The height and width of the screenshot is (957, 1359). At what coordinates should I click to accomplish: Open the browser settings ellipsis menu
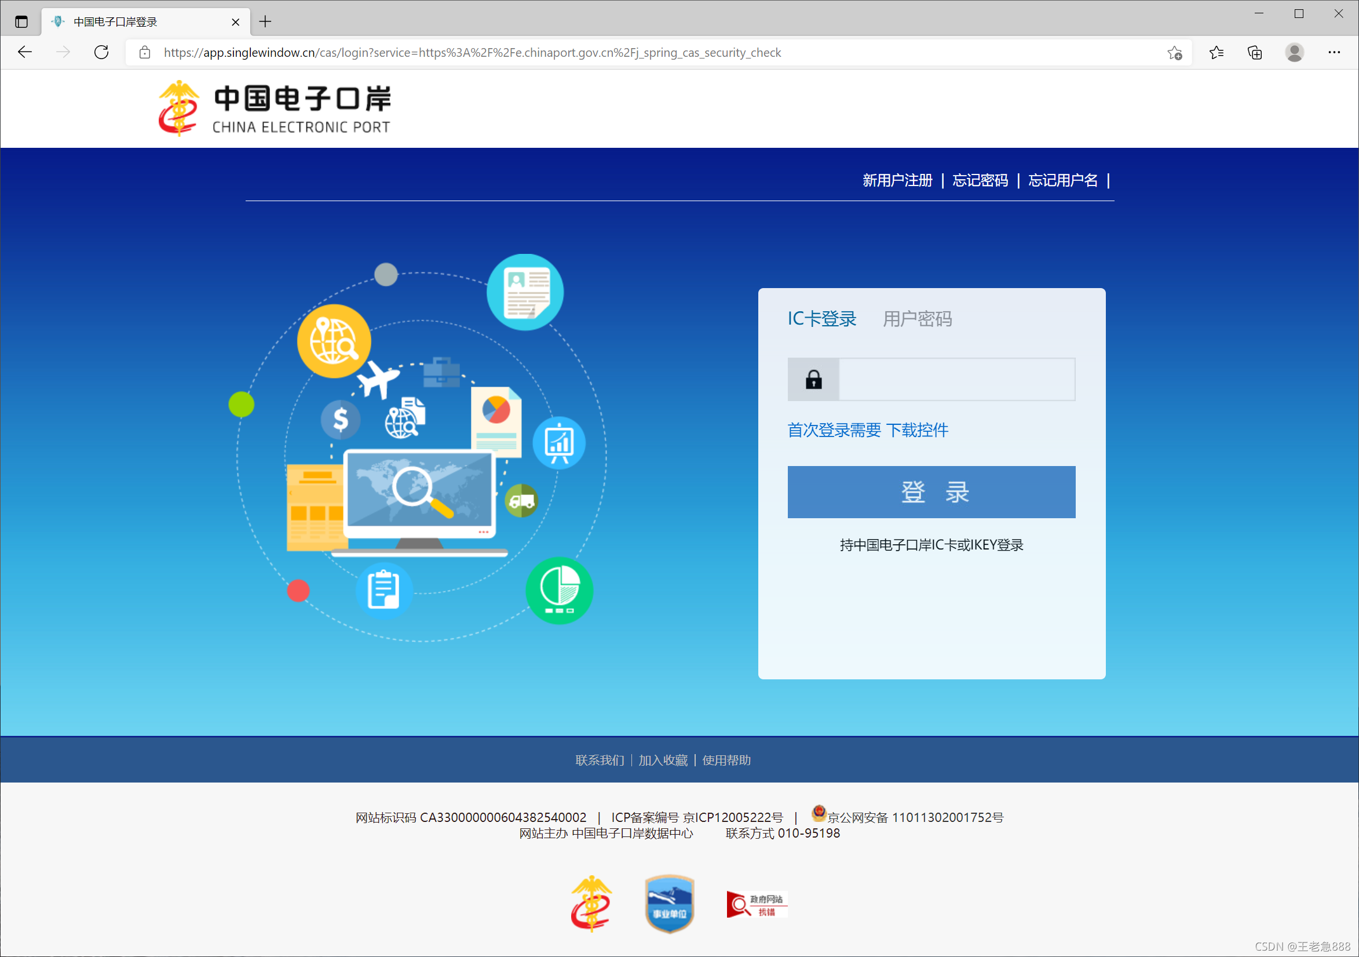point(1334,53)
